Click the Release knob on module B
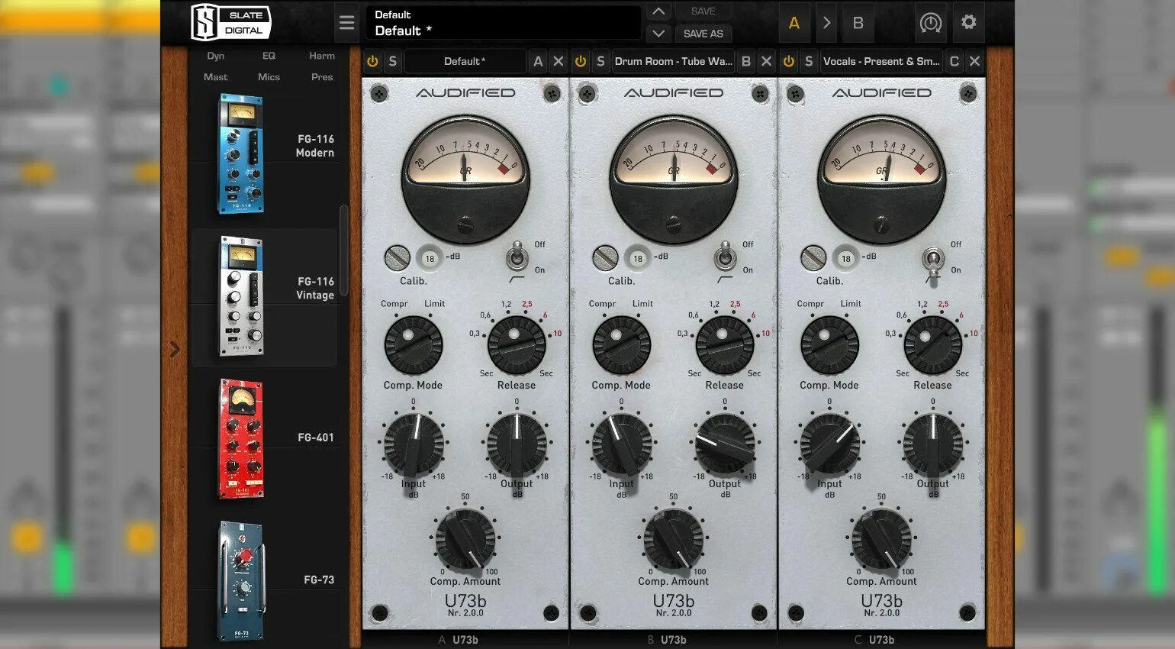Image resolution: width=1175 pixels, height=649 pixels. 725,345
